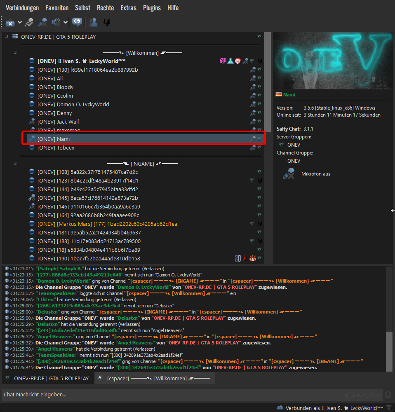Viewport: 395px width, 412px height.
Task: Open dropdown arrow next to away icon
Action: (x=19, y=22)
